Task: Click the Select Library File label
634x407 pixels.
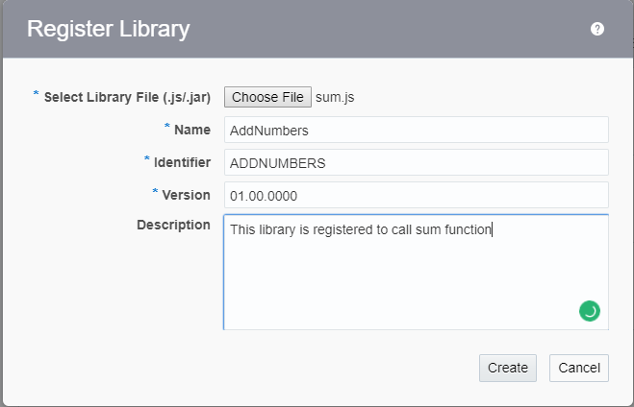Action: 127,97
